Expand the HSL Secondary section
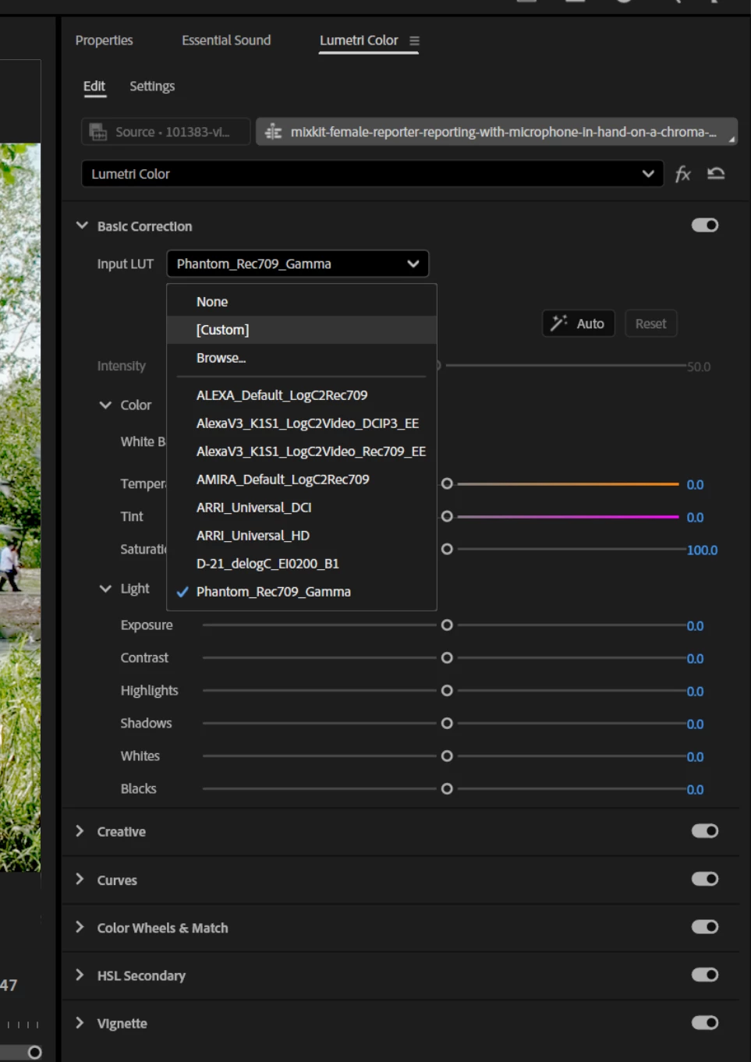The height and width of the screenshot is (1062, 751). (x=80, y=975)
